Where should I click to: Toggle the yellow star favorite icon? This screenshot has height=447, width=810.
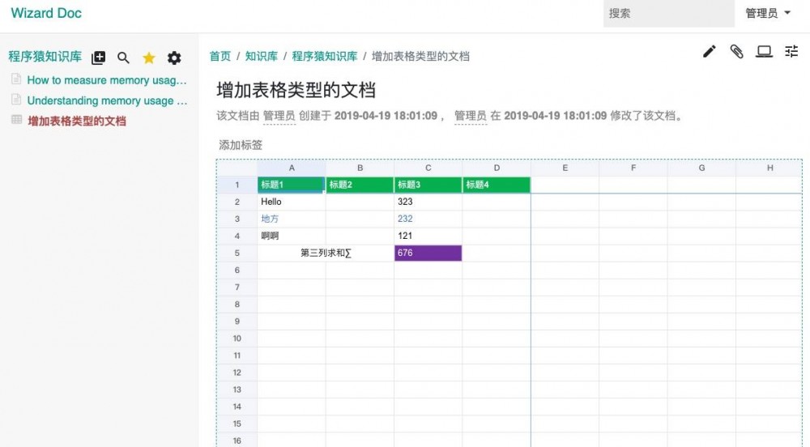(149, 57)
